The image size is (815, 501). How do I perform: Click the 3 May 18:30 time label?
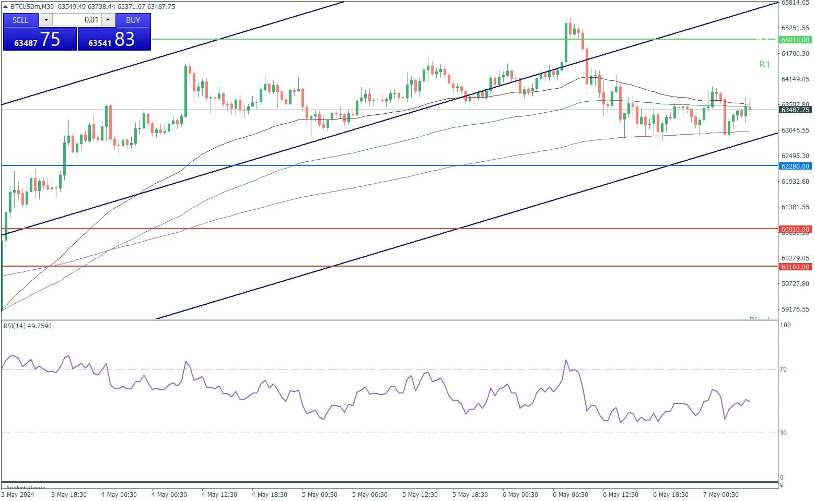(x=69, y=495)
